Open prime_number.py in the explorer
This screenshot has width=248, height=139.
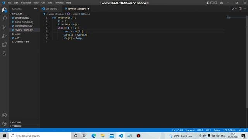tap(24, 22)
